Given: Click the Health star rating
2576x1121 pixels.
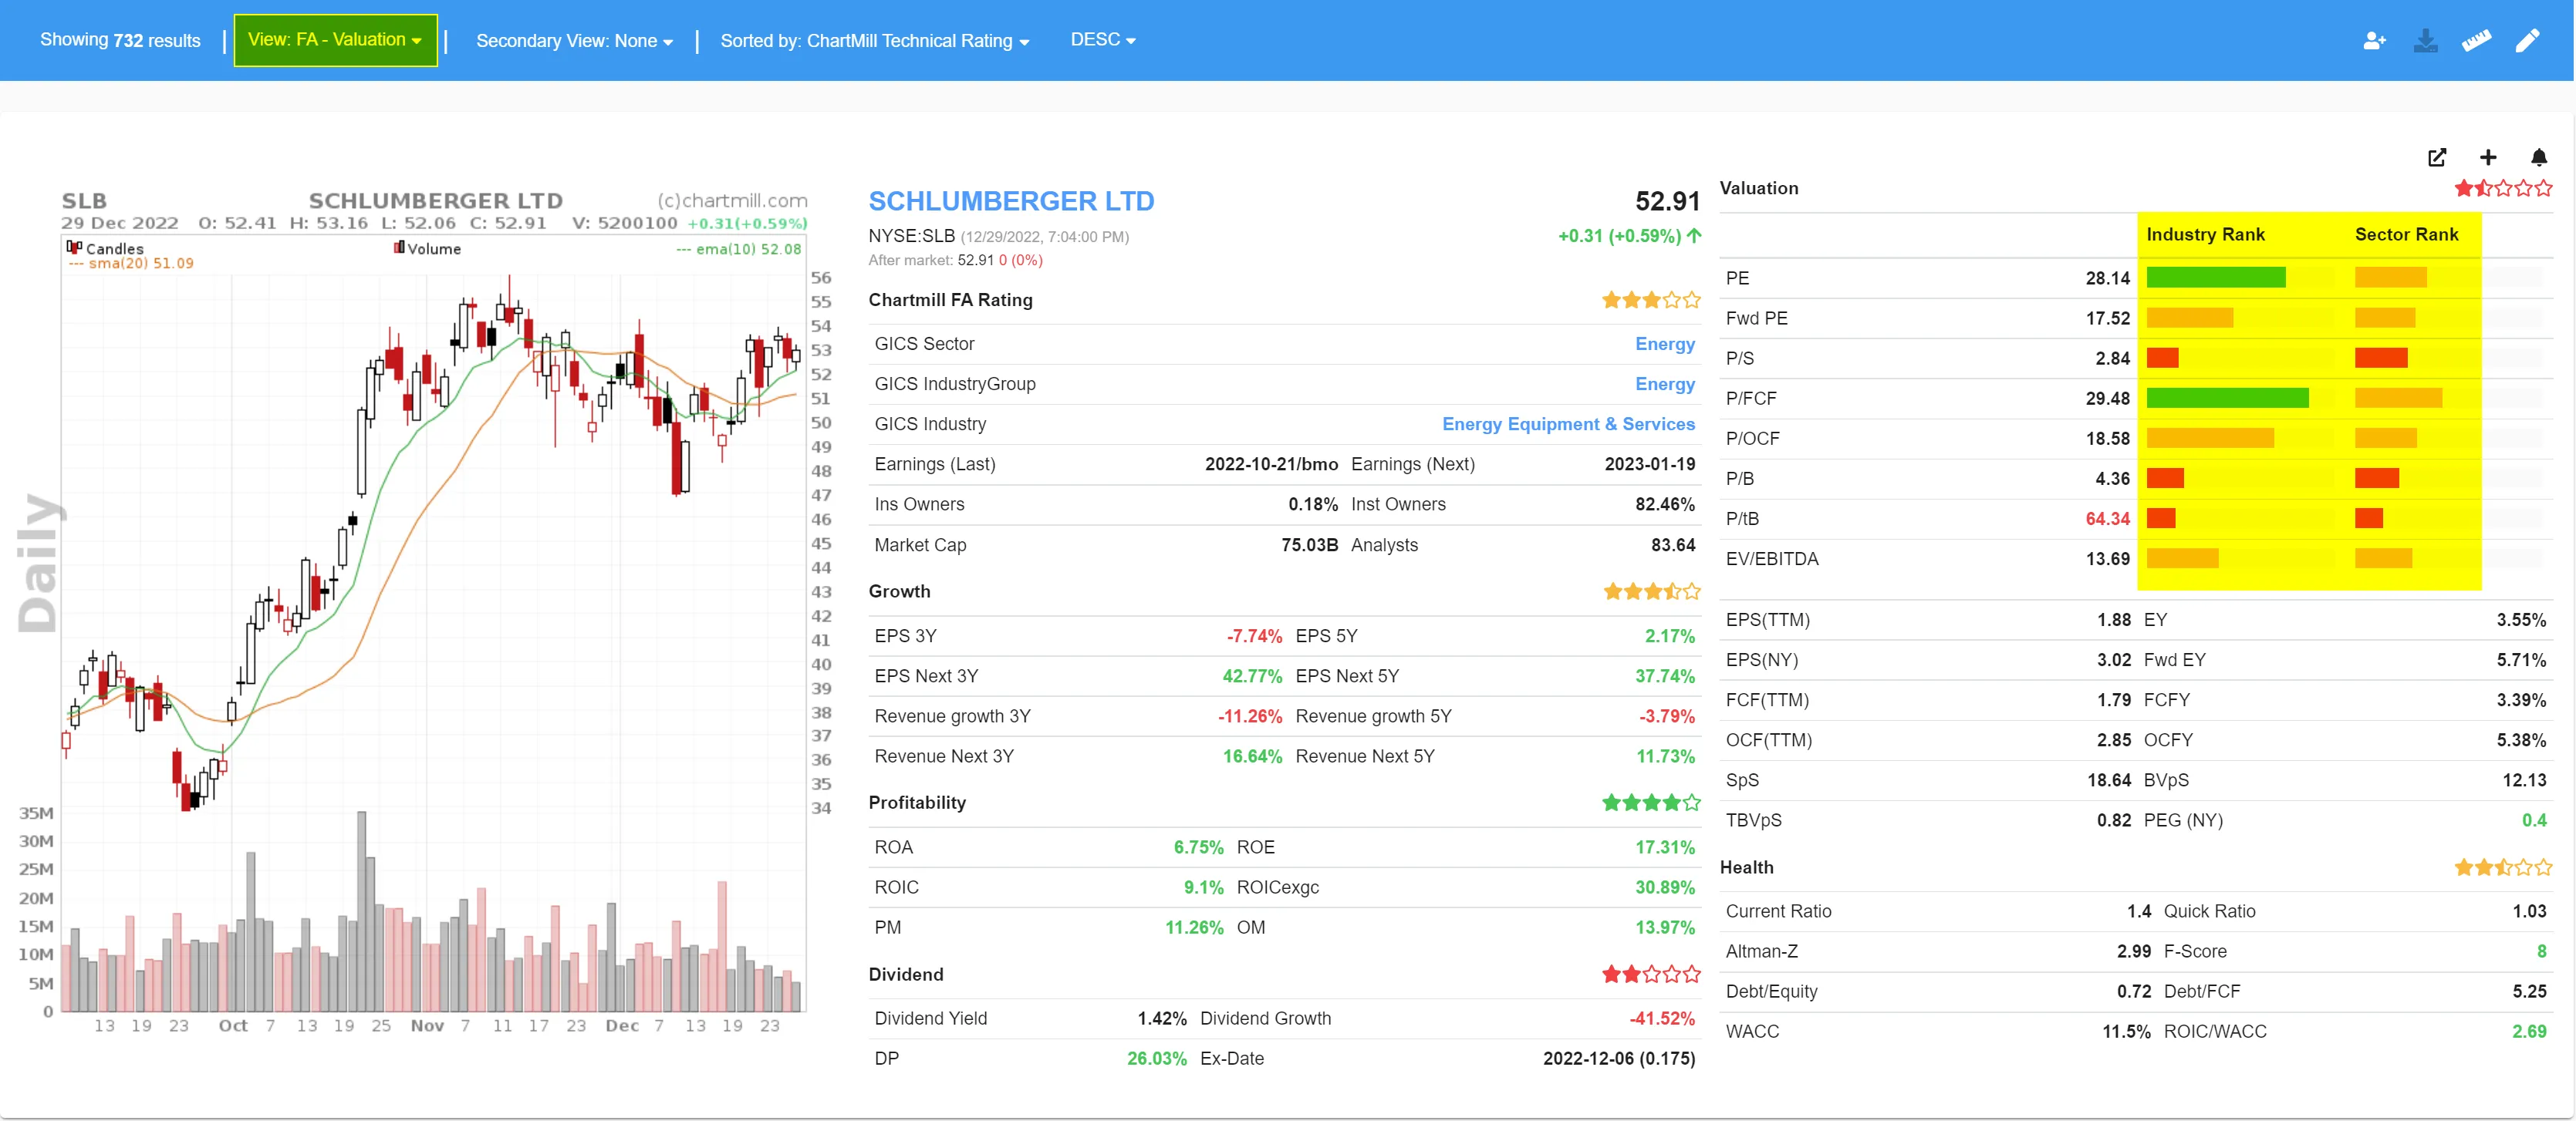Looking at the screenshot, I should pos(2503,867).
